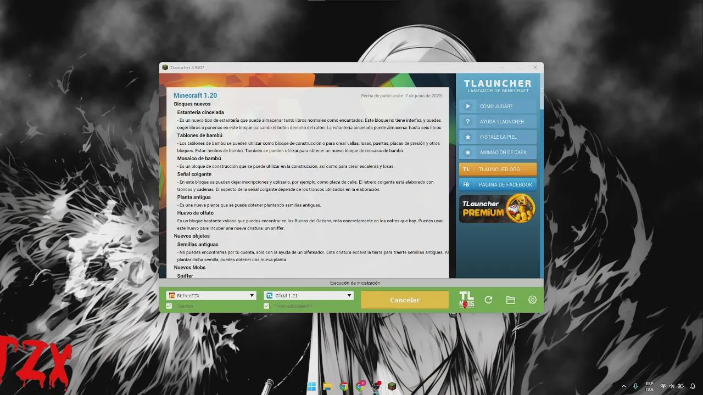Click TLauncher sidebar scrollbar

pyautogui.click(x=541, y=91)
